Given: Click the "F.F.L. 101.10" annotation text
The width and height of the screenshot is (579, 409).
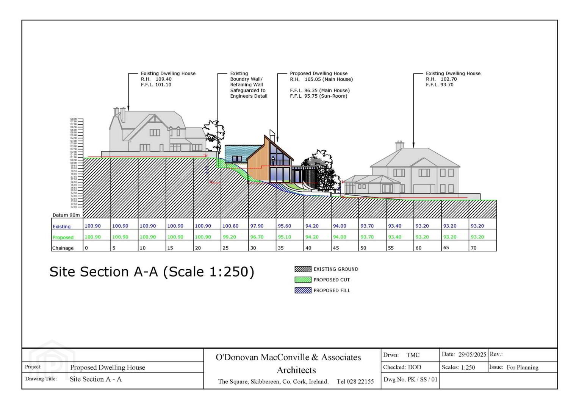Looking at the screenshot, I should (x=156, y=85).
